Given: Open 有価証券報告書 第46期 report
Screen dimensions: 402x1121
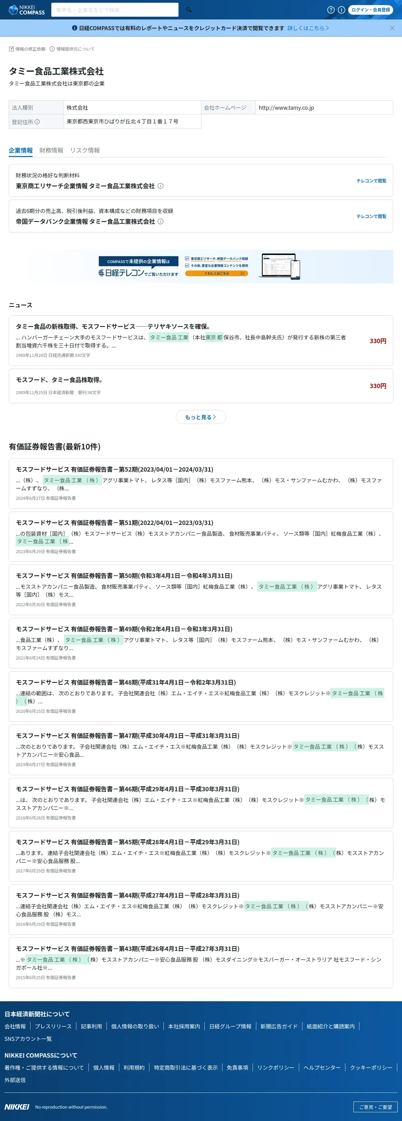Looking at the screenshot, I should 128,789.
